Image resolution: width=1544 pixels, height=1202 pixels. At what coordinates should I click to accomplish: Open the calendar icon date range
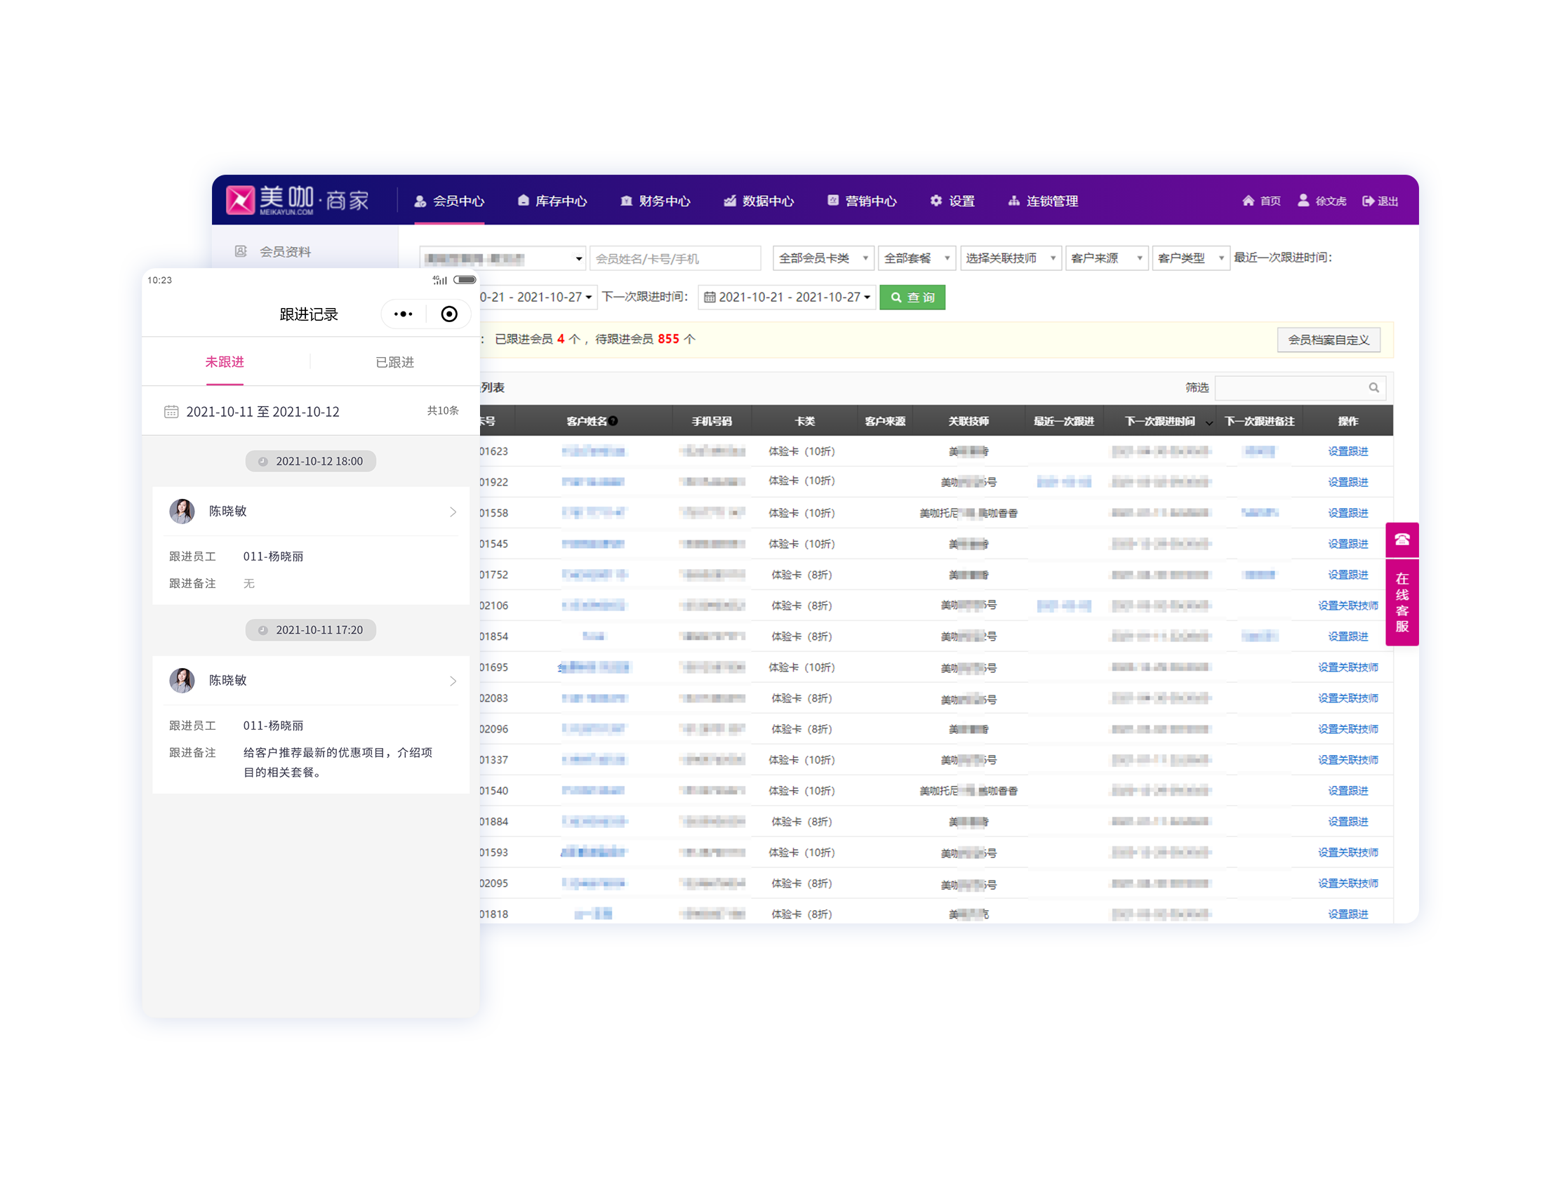tap(171, 412)
